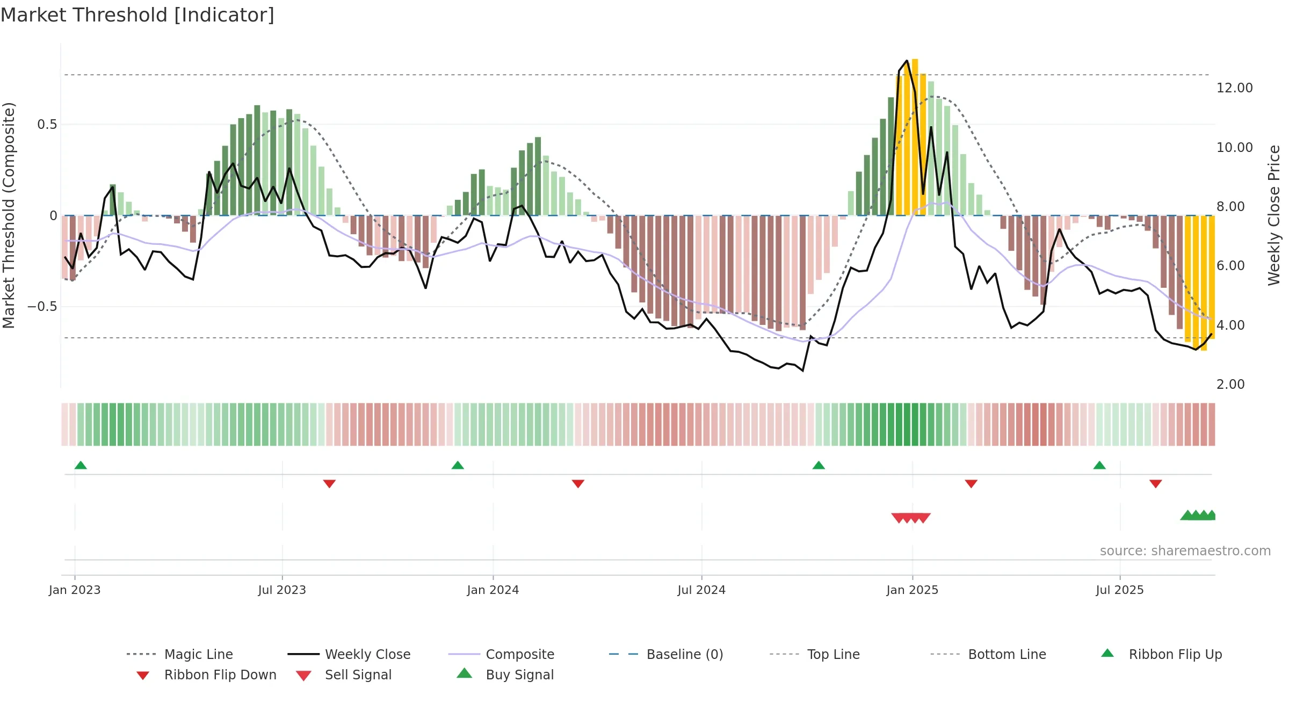Click the ribbon flip up marker near Jan 2023
The image size is (1289, 725).
[x=81, y=465]
